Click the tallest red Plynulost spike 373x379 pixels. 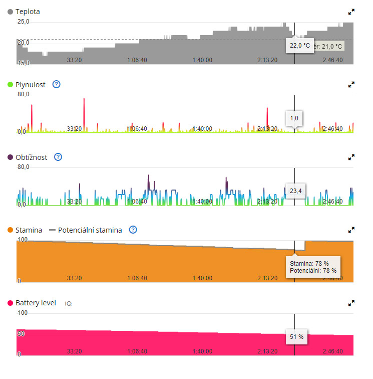[x=84, y=100]
